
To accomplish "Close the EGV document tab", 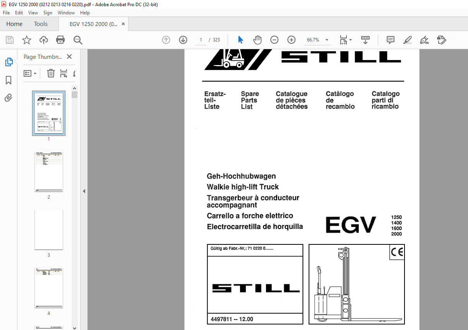I will (123, 24).
